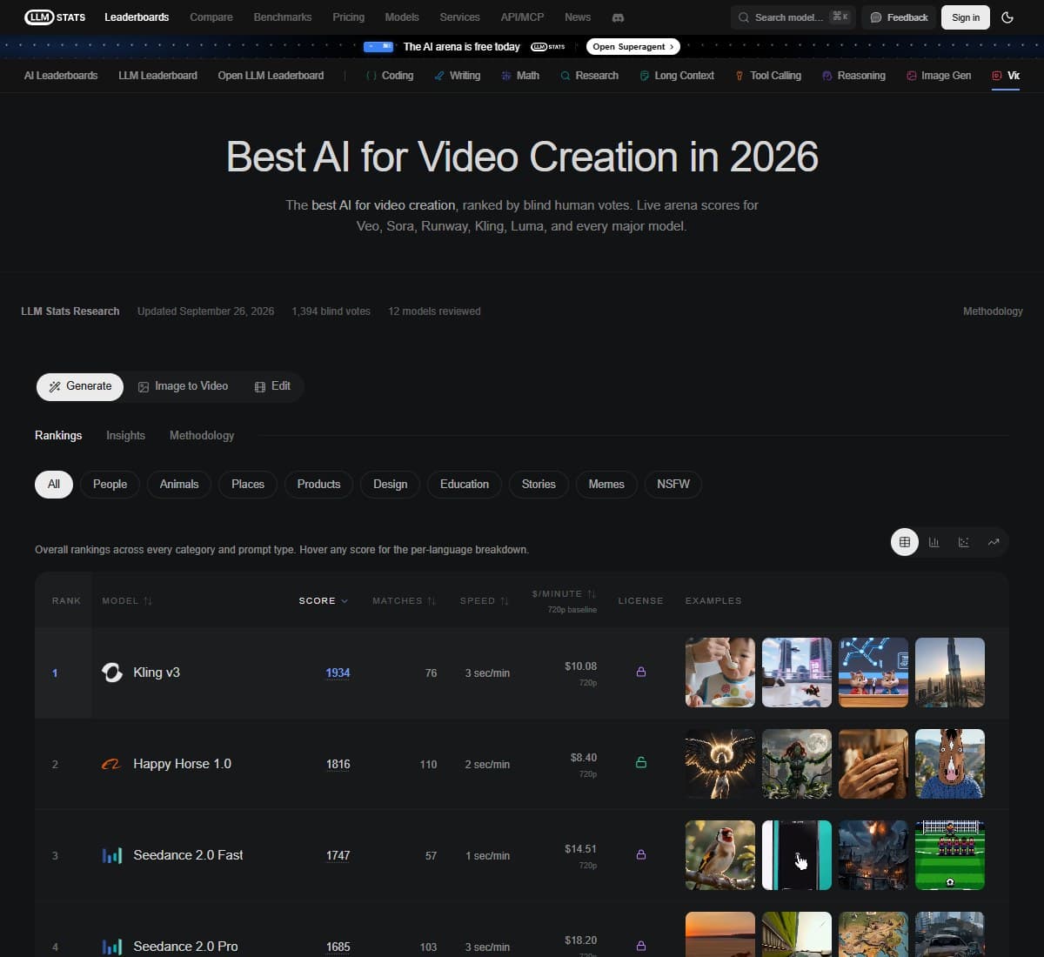Click the Feedback button
Viewport: 1044px width, 957px height.
[x=899, y=17]
